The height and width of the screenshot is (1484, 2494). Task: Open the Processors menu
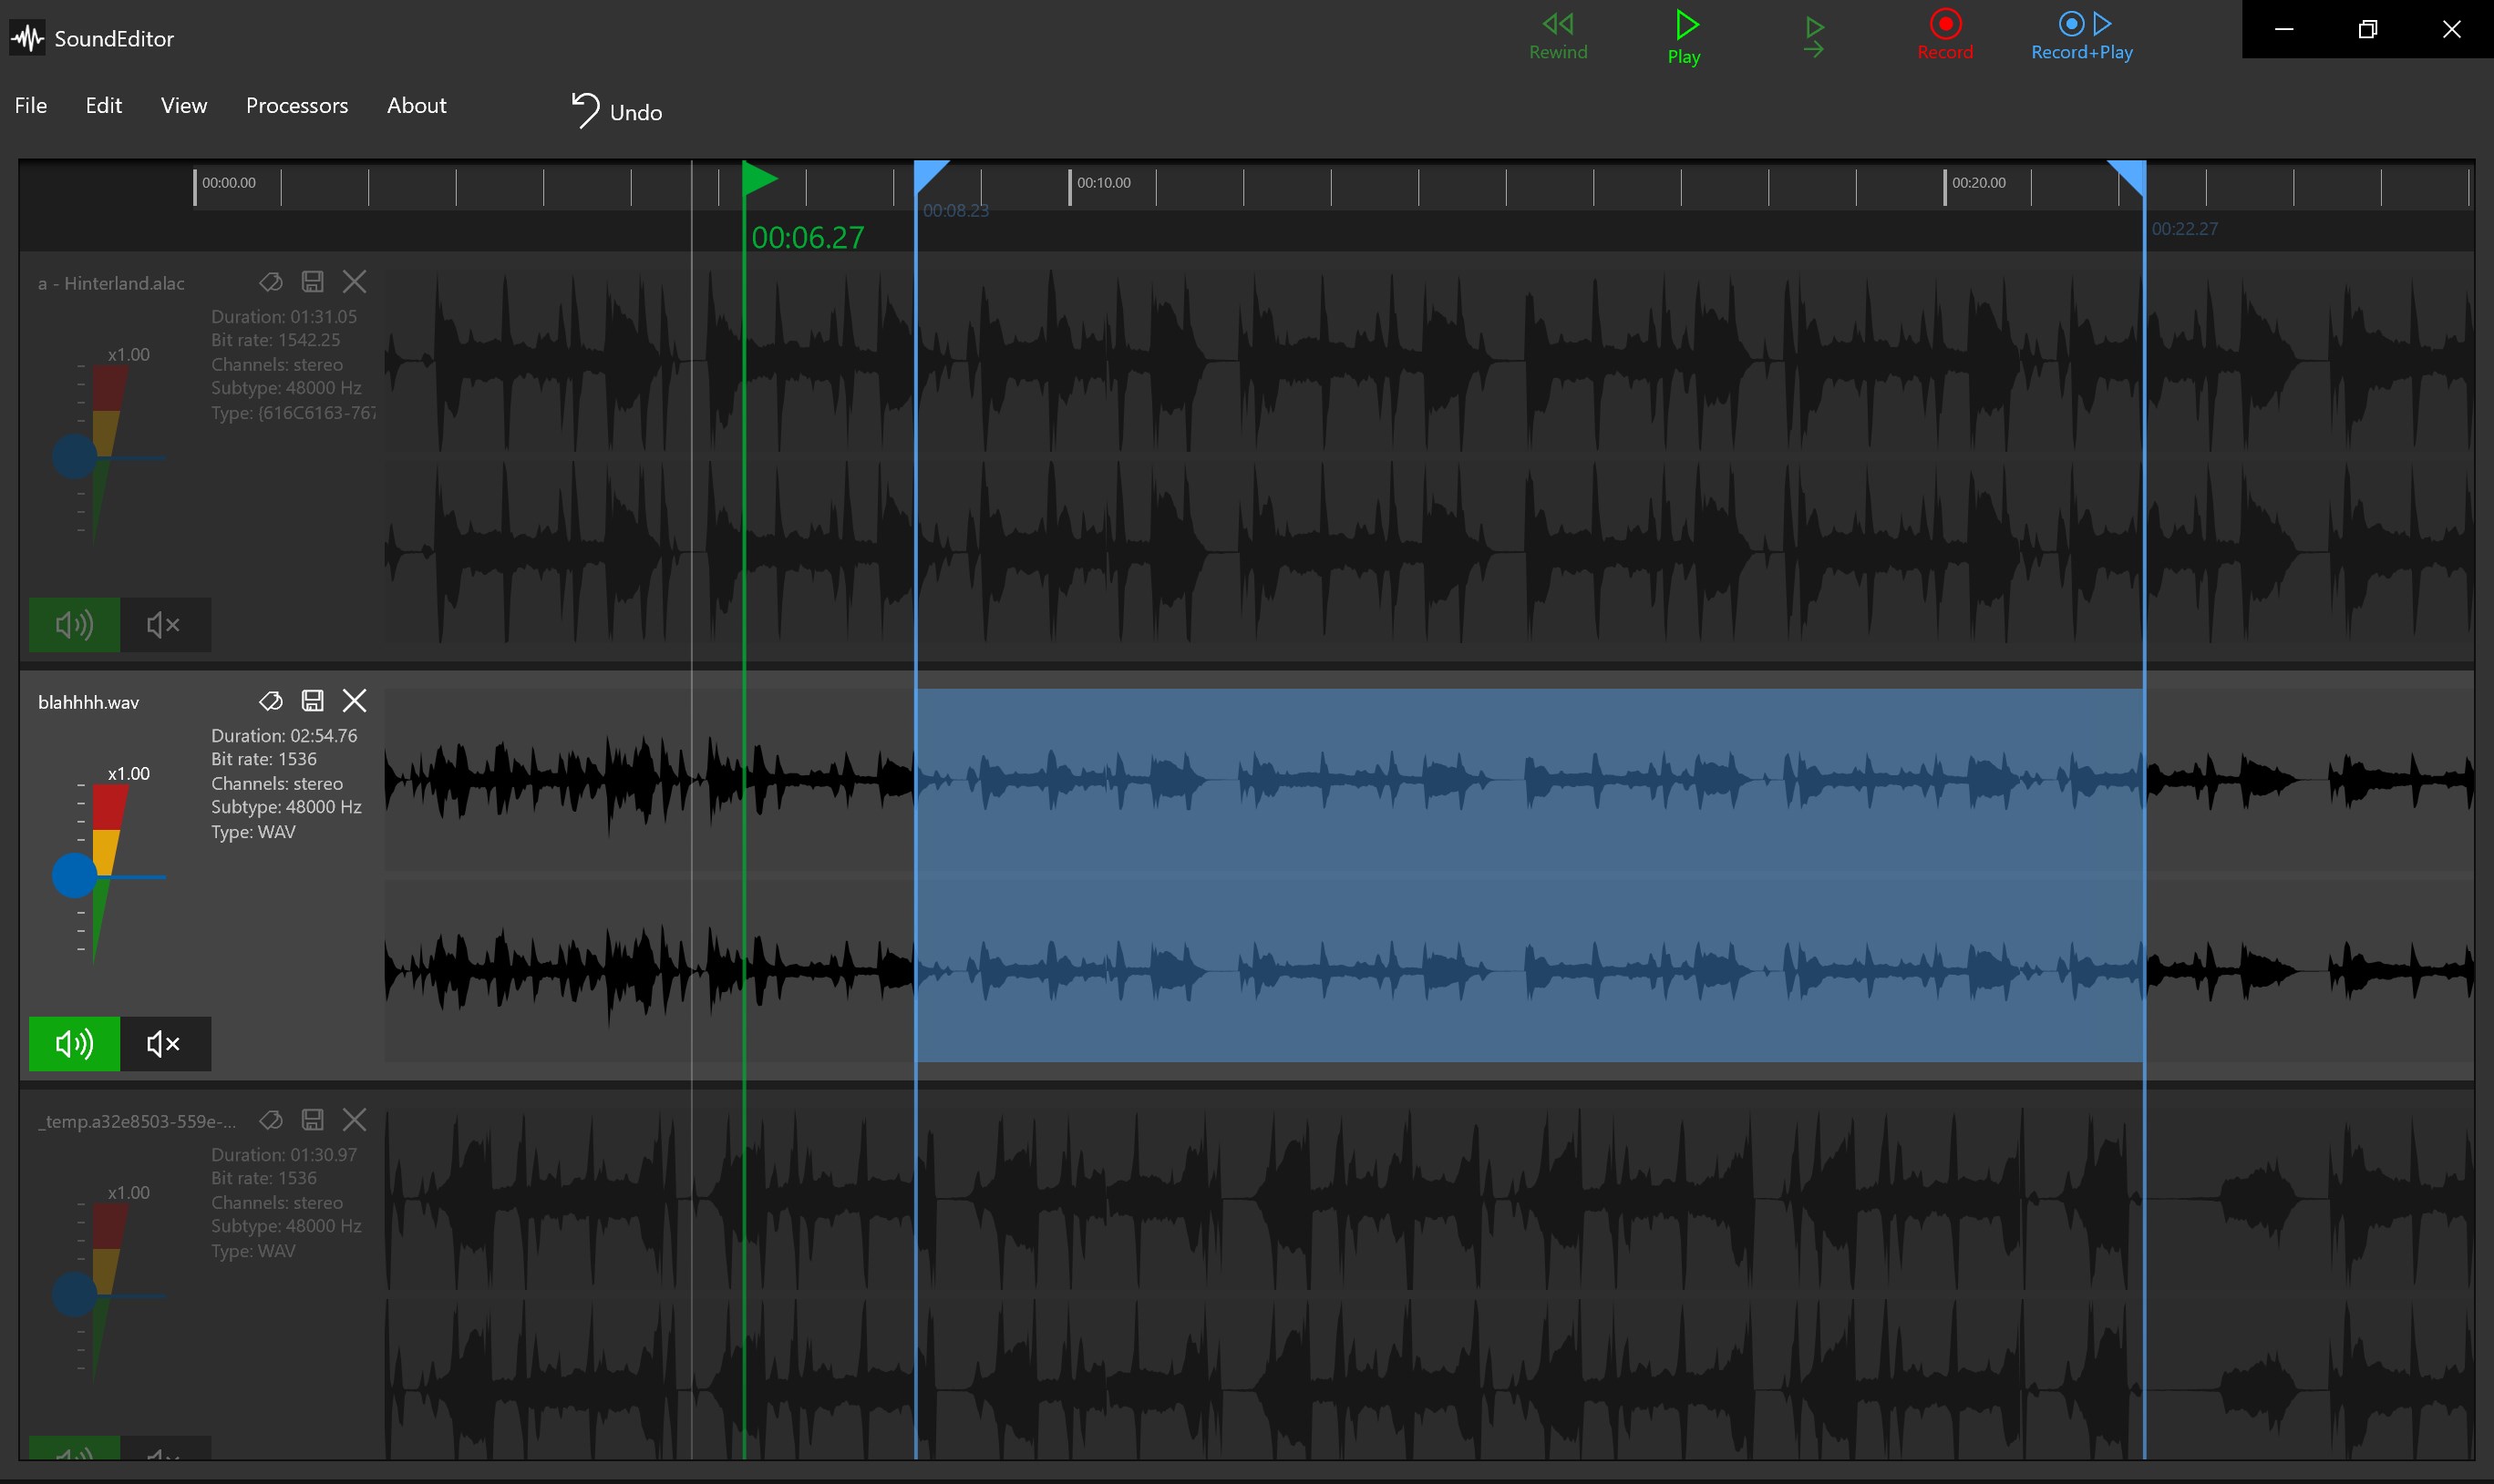click(x=296, y=105)
